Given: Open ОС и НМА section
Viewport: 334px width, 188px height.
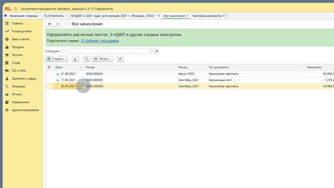Looking at the screenshot, I should 19,71.
